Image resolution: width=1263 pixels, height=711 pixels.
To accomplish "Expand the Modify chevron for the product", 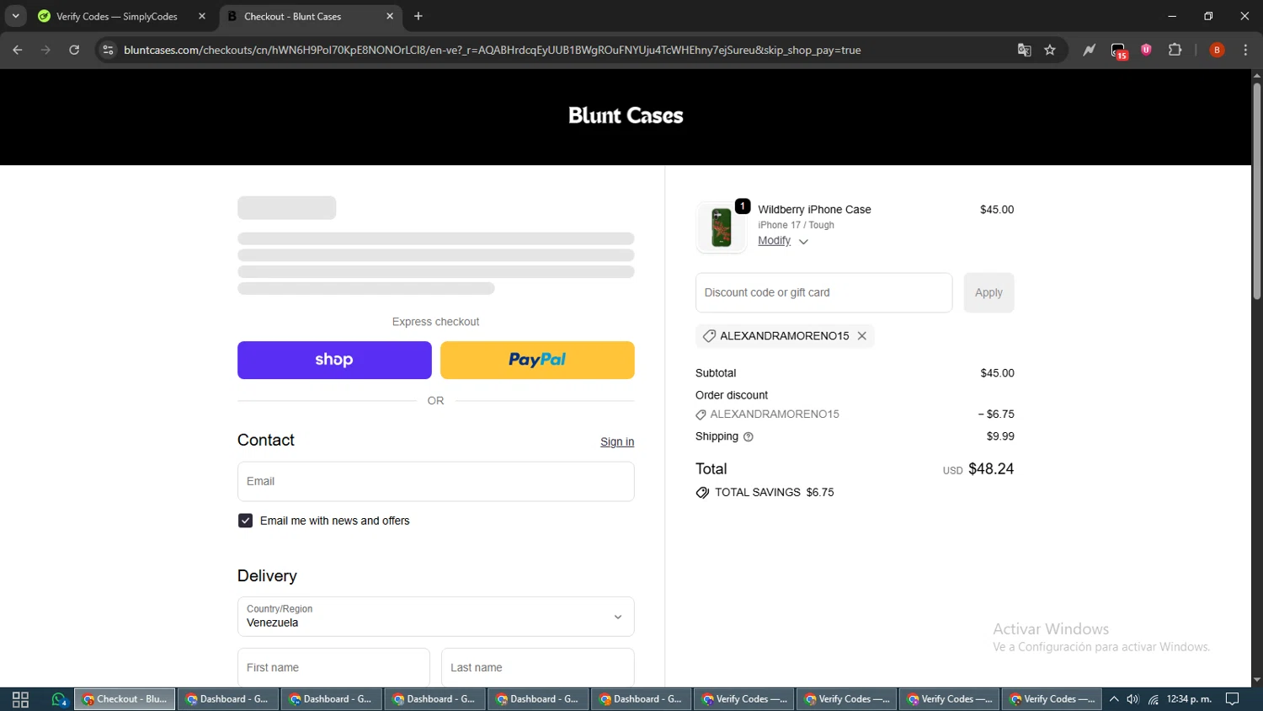I will tap(803, 242).
